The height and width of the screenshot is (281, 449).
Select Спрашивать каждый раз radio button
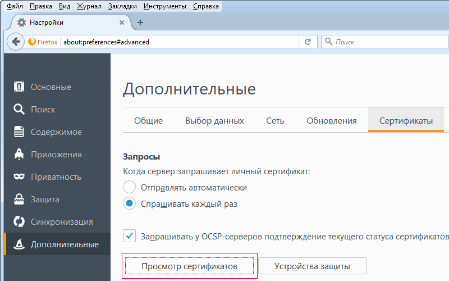tap(129, 203)
